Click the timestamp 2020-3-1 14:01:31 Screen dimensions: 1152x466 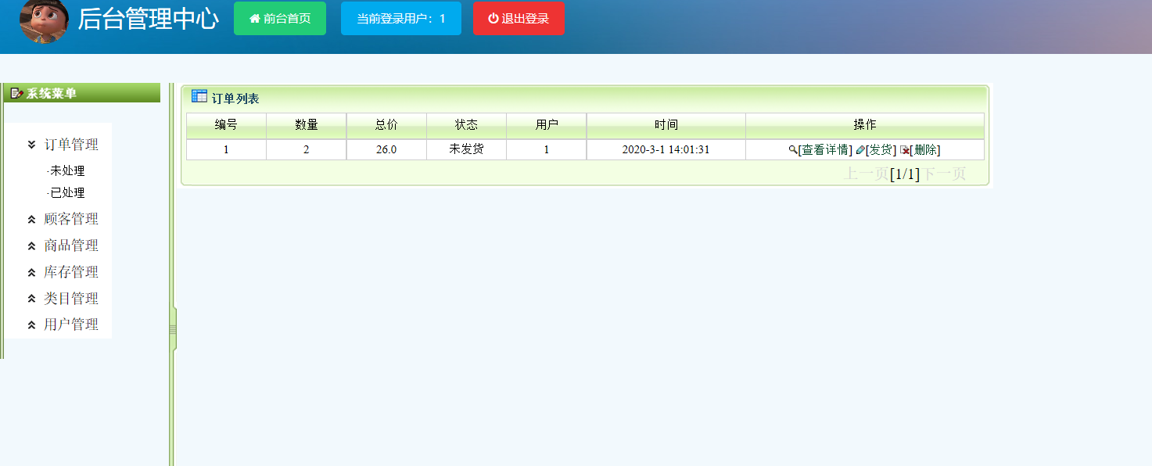666,149
